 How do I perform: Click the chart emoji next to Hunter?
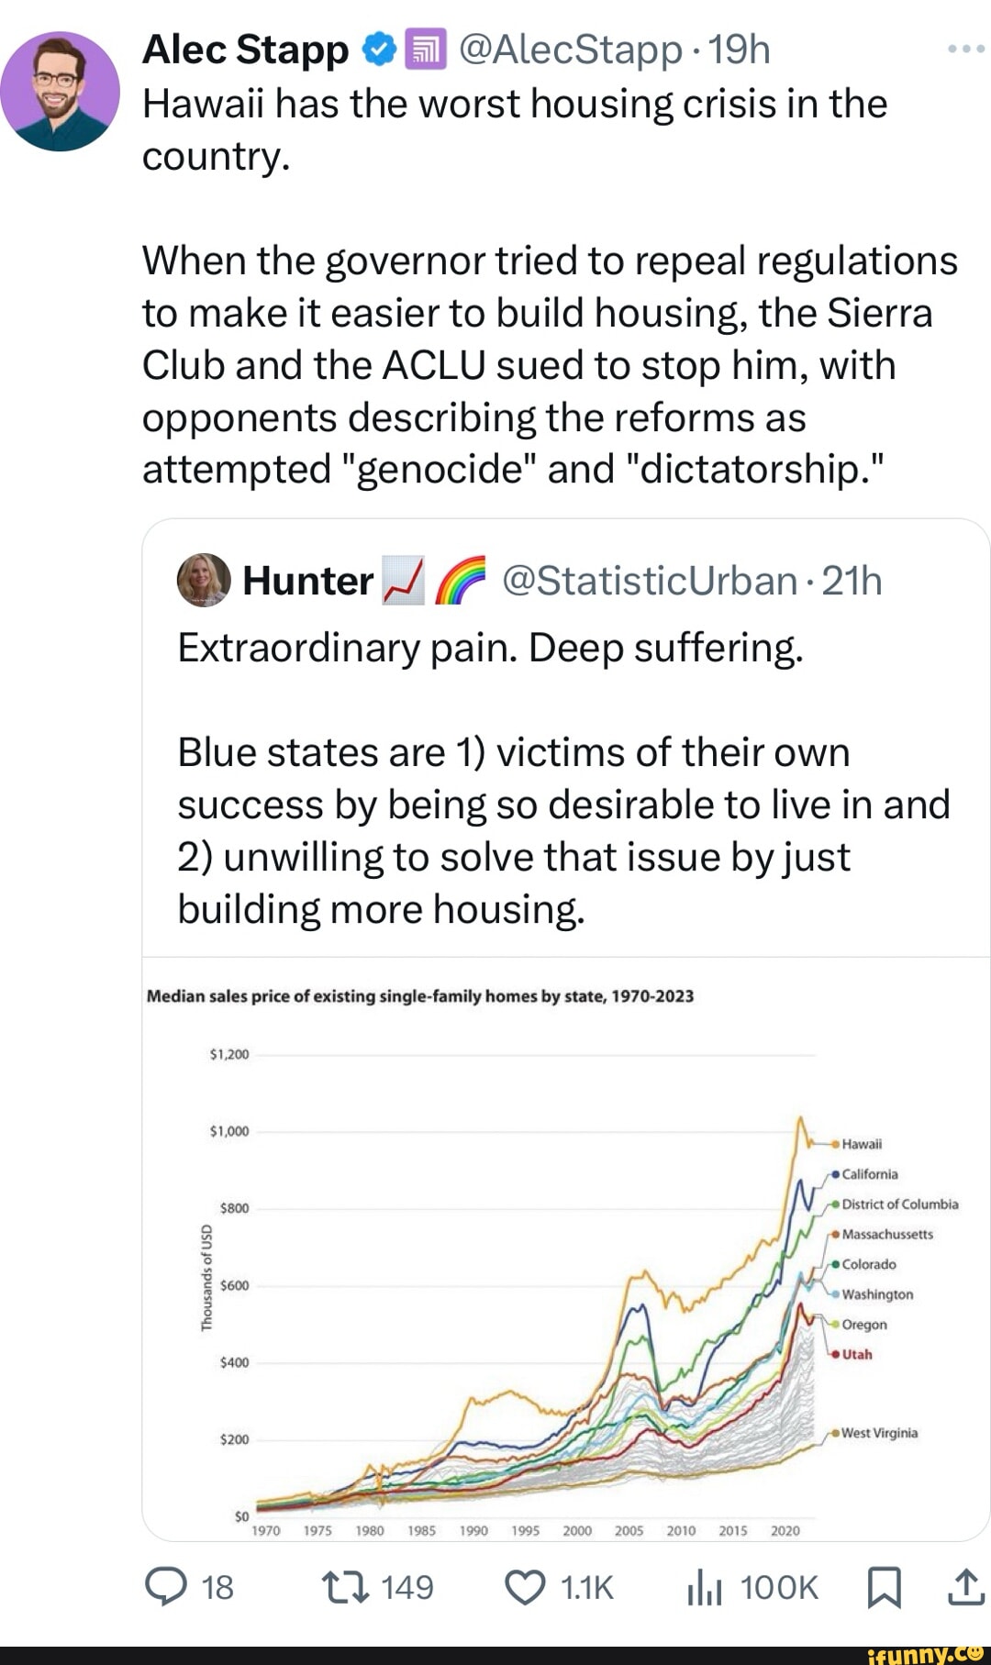point(403,581)
